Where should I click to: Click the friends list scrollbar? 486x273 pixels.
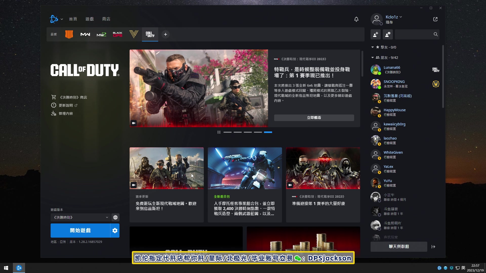pos(443,77)
